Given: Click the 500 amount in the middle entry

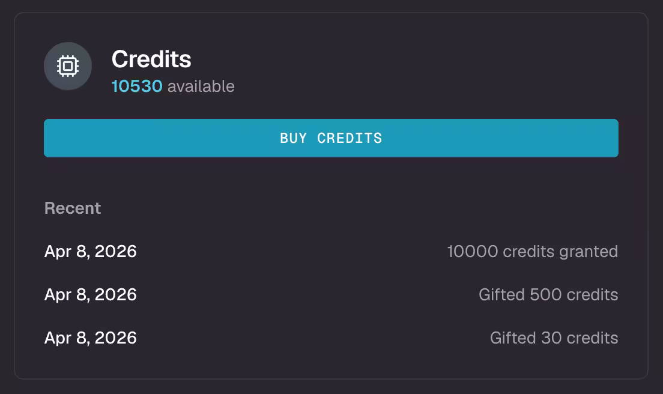Looking at the screenshot, I should click(x=543, y=295).
